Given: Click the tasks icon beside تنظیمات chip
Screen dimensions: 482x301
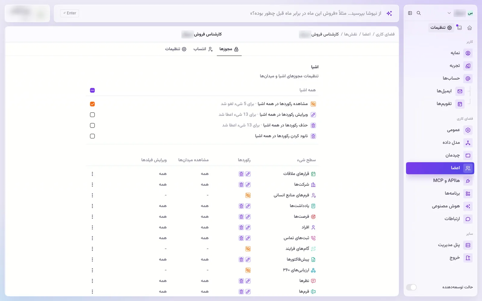Looking at the screenshot, I should click(x=459, y=27).
